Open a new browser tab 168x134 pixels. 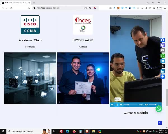[34, 3]
